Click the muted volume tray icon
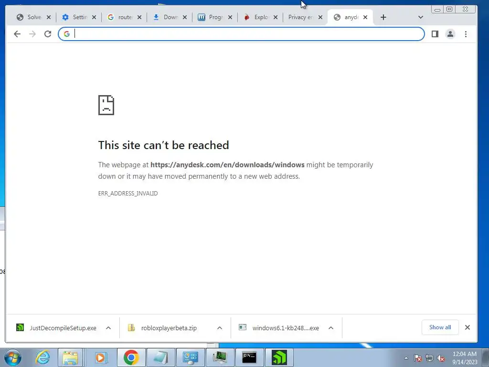Viewport: 489px width, 367px height. 441,358
